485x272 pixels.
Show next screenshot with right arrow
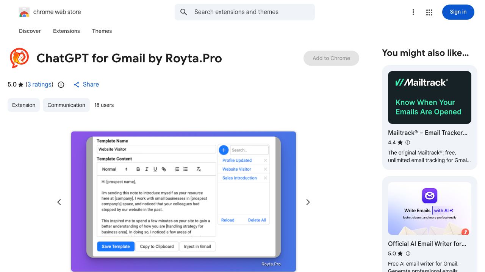pos(308,202)
